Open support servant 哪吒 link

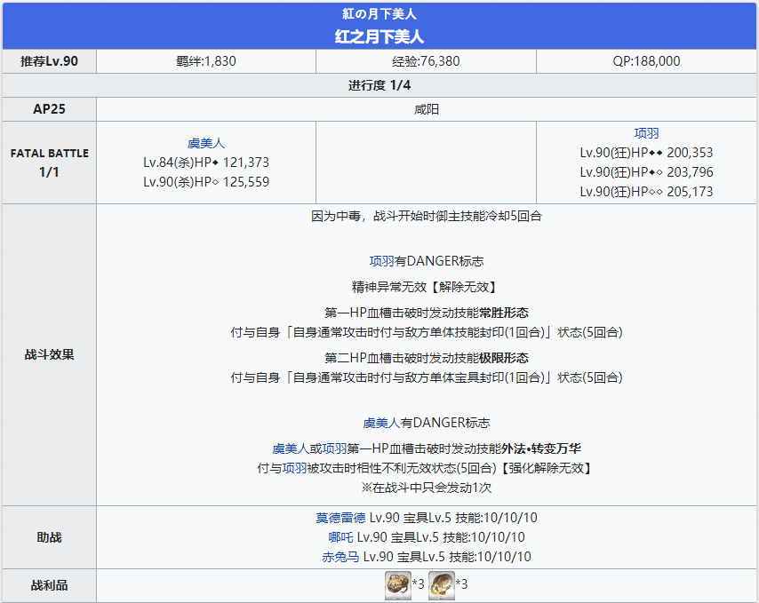(340, 537)
